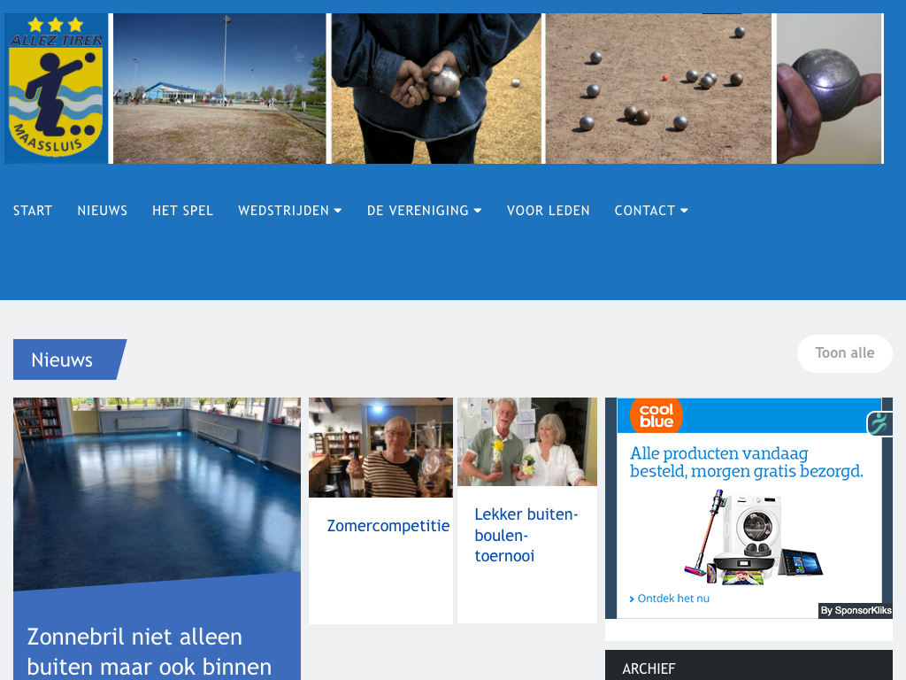
Task: Click the green SponsorKliks badge icon on ad
Action: point(879,423)
